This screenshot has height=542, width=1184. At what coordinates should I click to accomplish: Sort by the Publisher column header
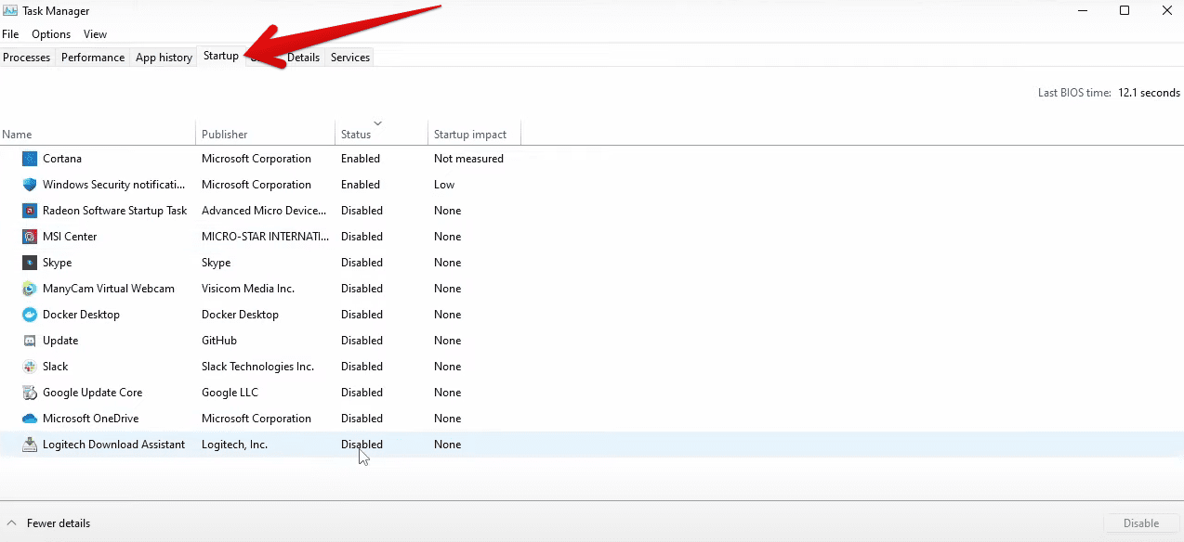(x=265, y=135)
